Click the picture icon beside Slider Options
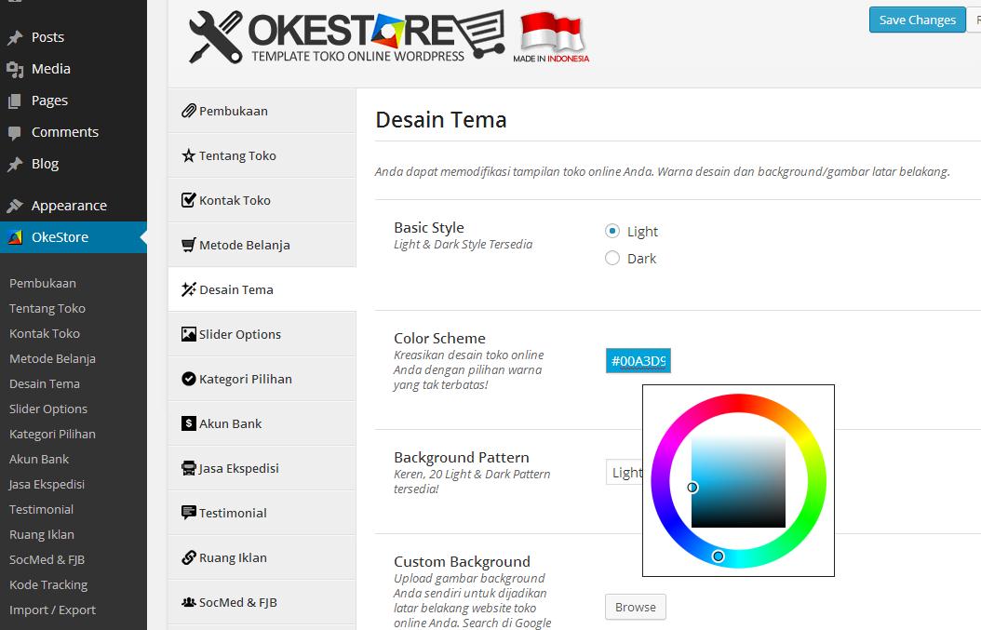Viewport: 981px width, 630px height. point(189,334)
